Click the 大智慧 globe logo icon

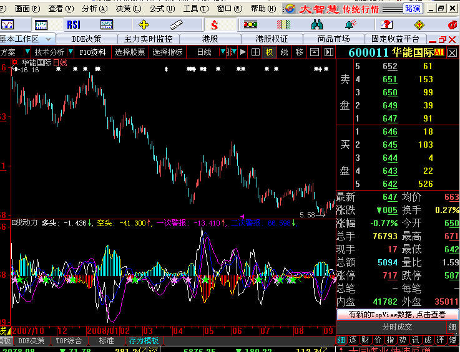pos(290,9)
